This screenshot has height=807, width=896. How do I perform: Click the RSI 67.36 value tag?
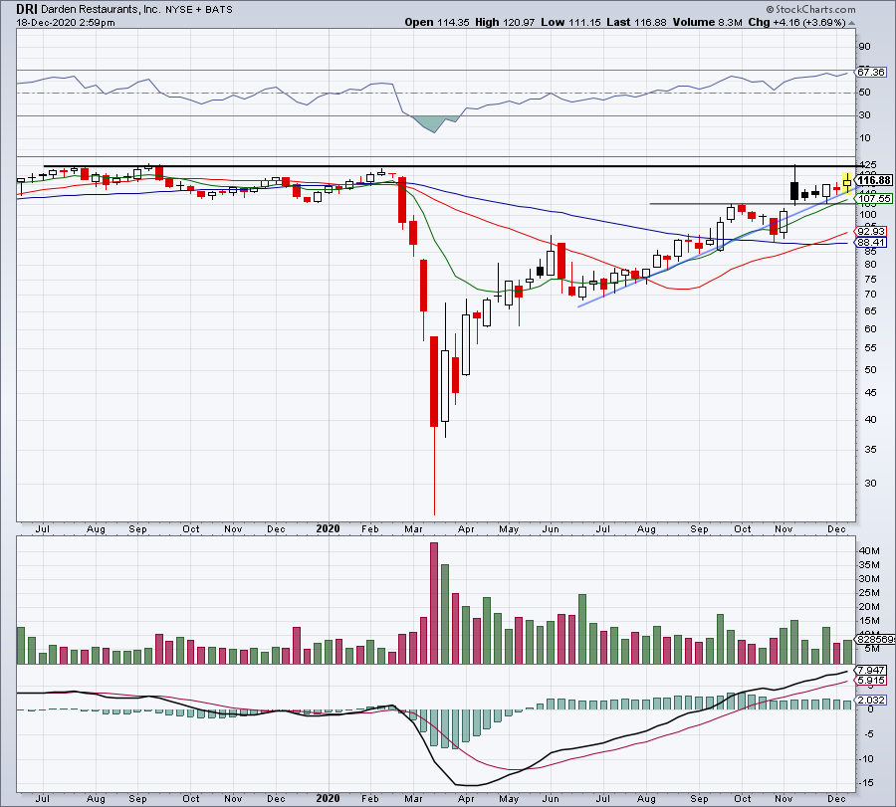(871, 72)
